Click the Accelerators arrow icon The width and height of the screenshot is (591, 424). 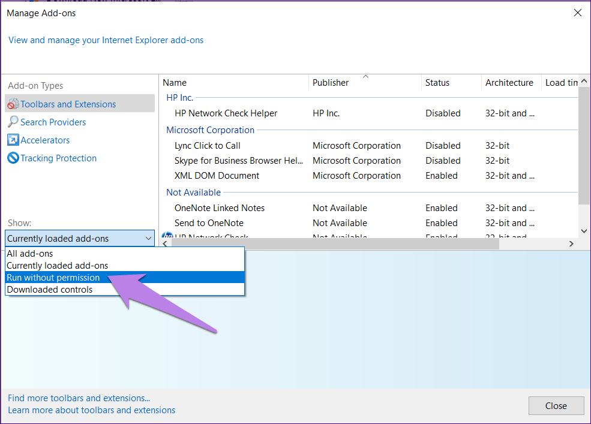coord(13,140)
